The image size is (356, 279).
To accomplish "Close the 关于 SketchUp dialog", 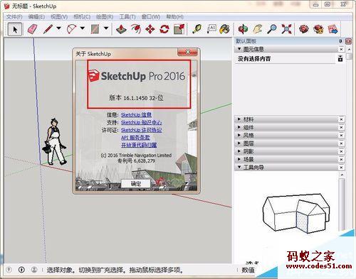I will click(187, 52).
